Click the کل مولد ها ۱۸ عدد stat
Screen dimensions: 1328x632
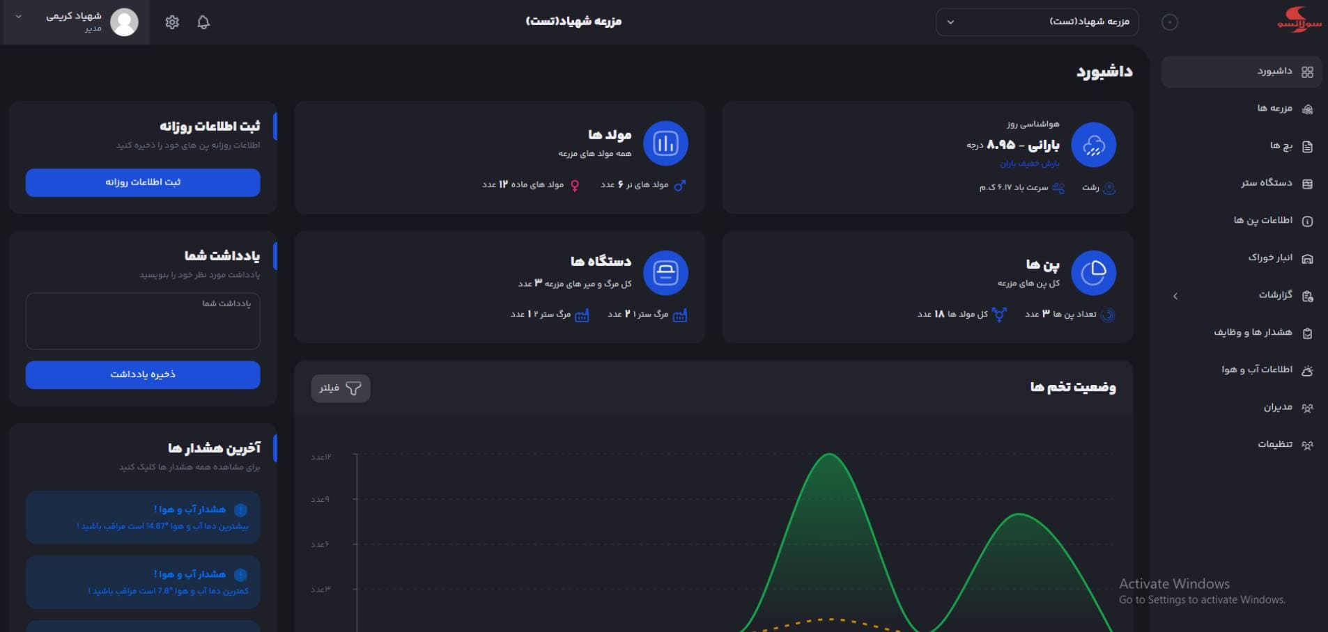click(x=962, y=315)
